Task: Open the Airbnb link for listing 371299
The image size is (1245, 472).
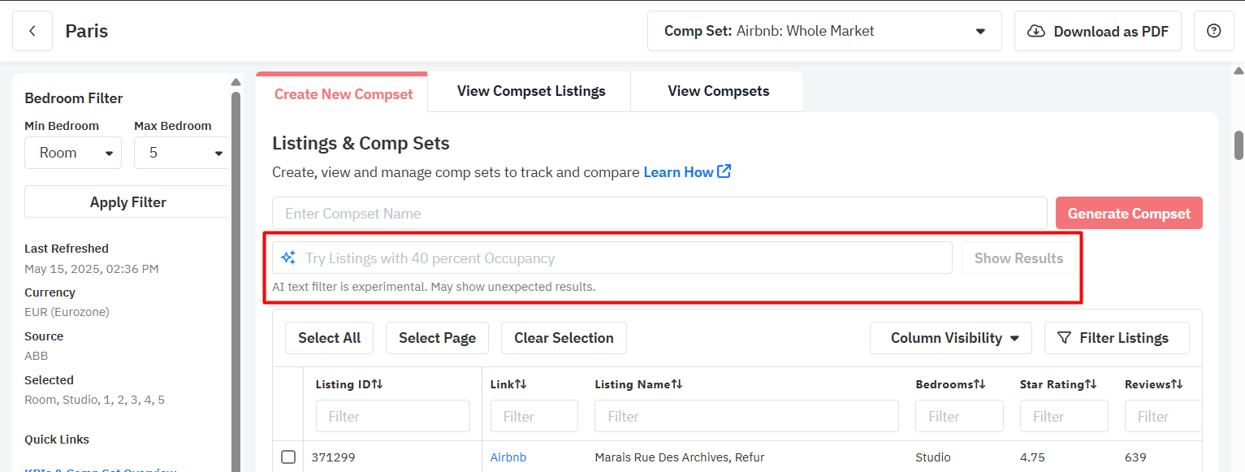Action: pyautogui.click(x=508, y=457)
